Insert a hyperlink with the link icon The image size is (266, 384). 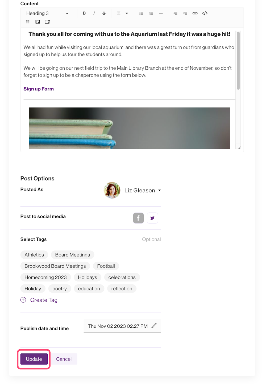point(195,13)
